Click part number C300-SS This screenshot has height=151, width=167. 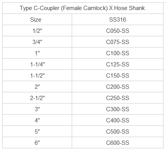[118, 109]
